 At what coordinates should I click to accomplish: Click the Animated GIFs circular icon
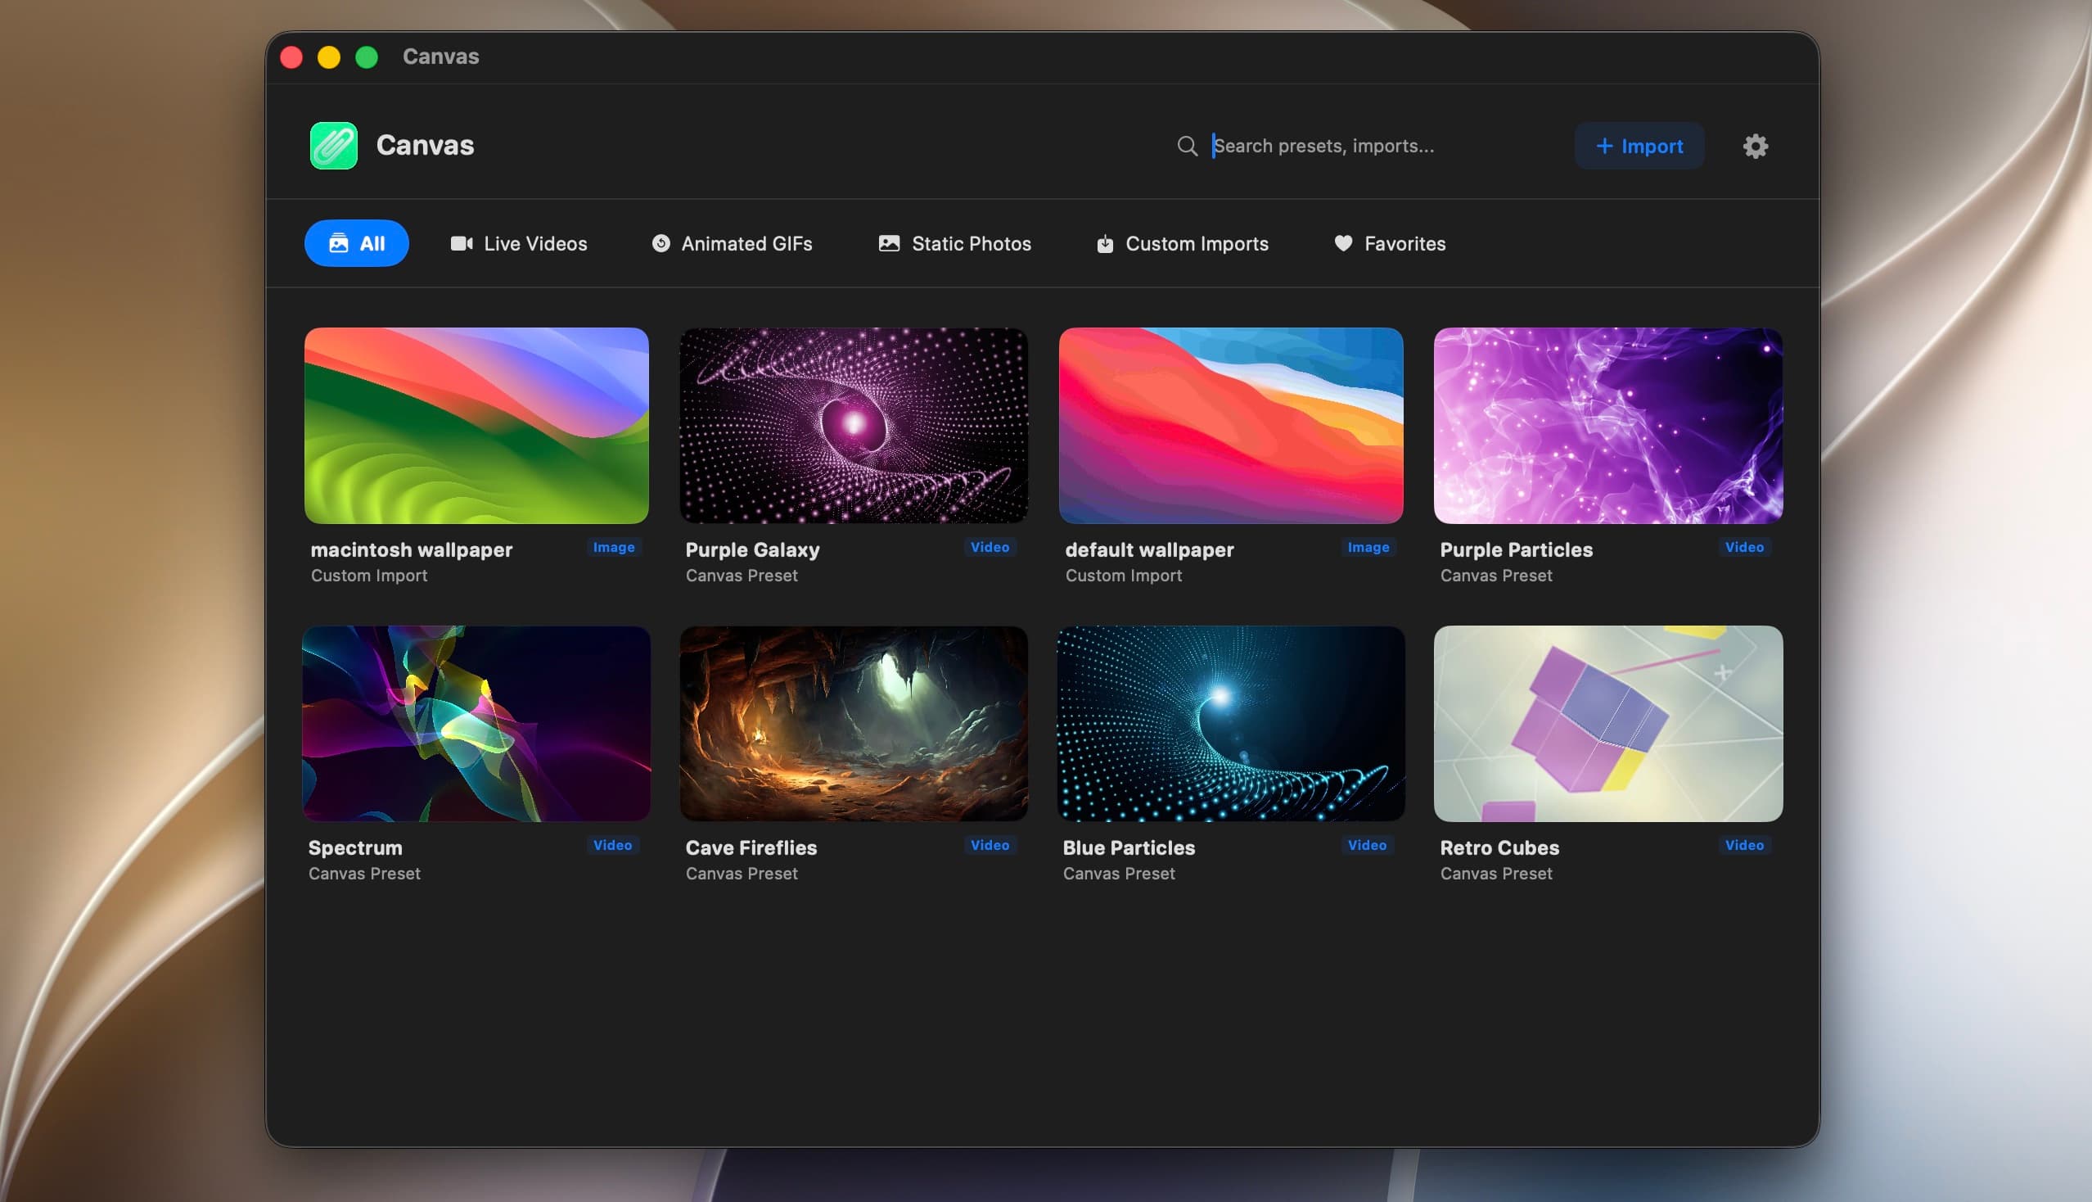[x=661, y=243]
